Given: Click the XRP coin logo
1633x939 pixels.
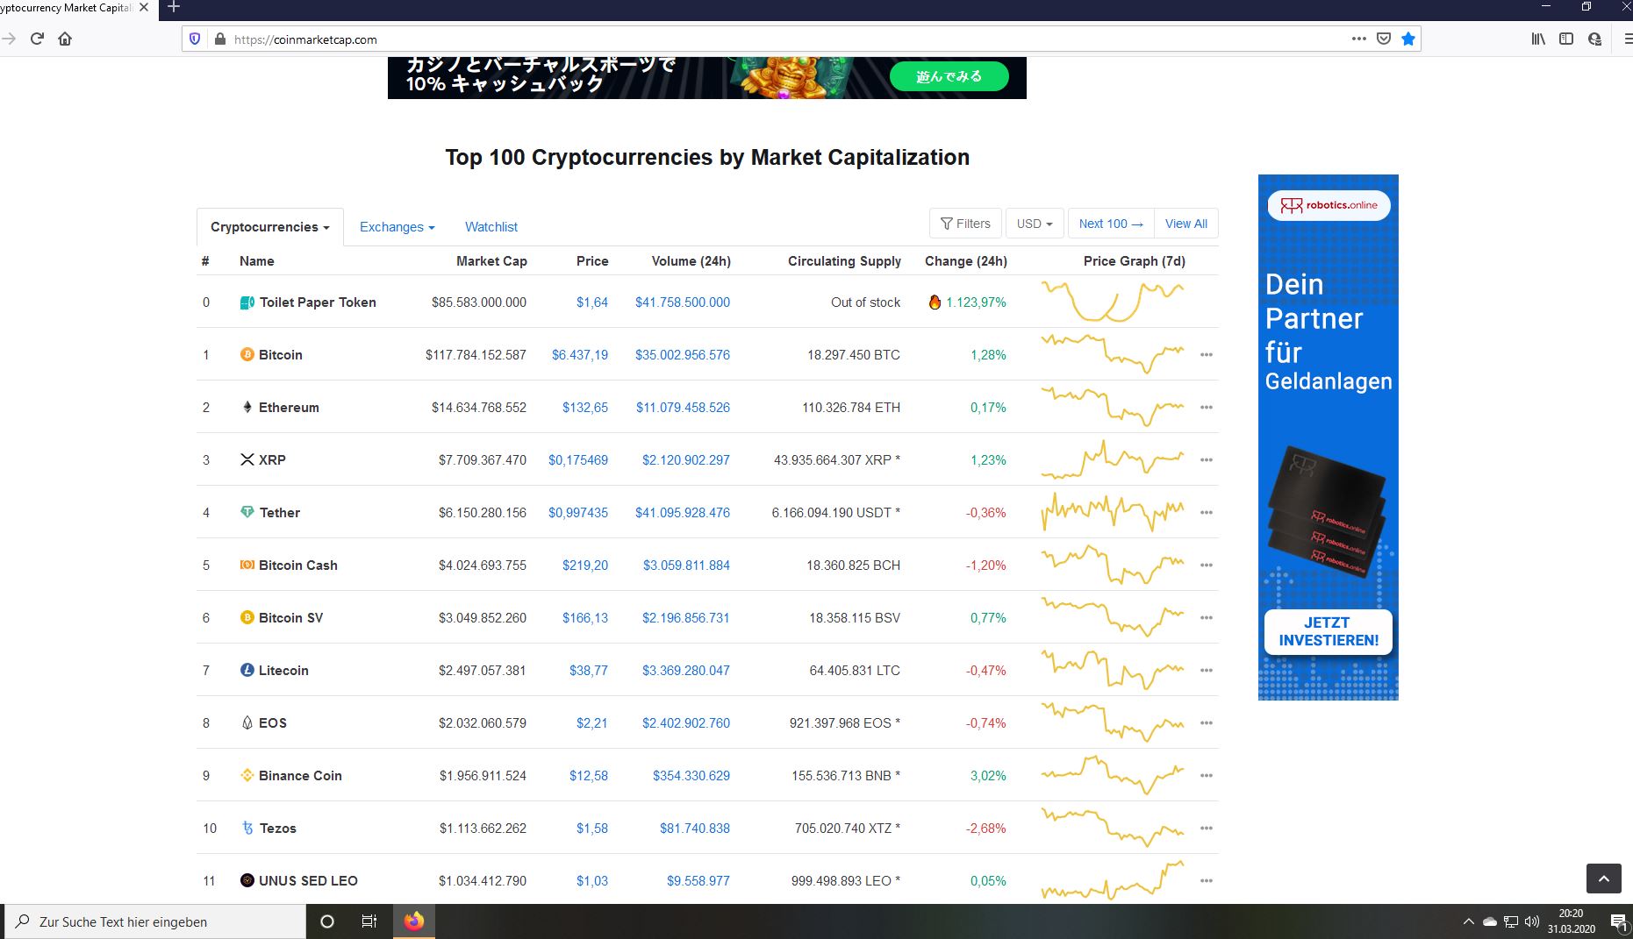Looking at the screenshot, I should point(247,459).
